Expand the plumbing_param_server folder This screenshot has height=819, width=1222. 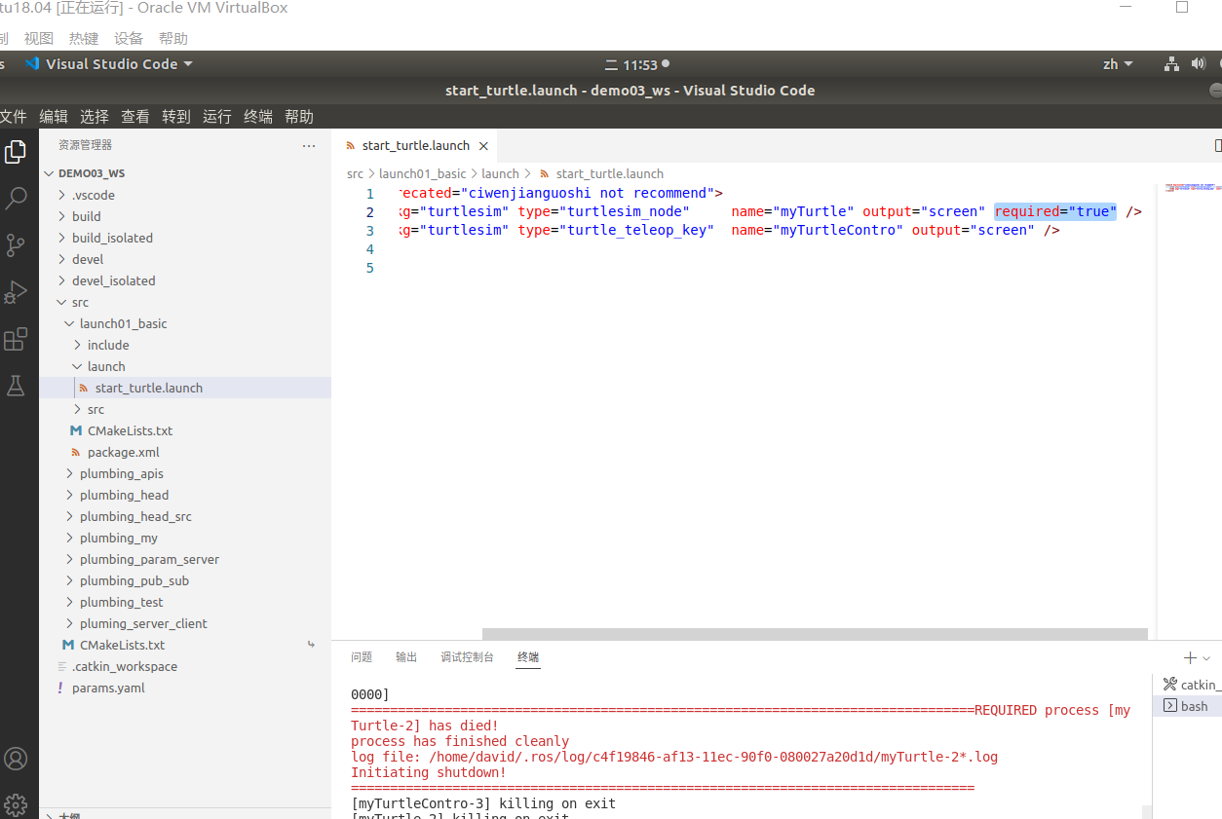(x=185, y=559)
